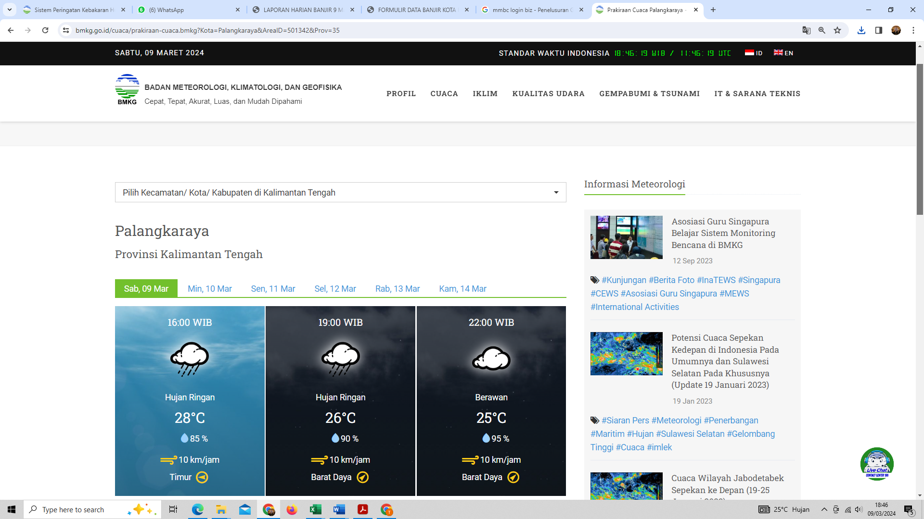Launch Microsoft Edge from taskbar
This screenshot has height=519, width=924.
click(197, 509)
